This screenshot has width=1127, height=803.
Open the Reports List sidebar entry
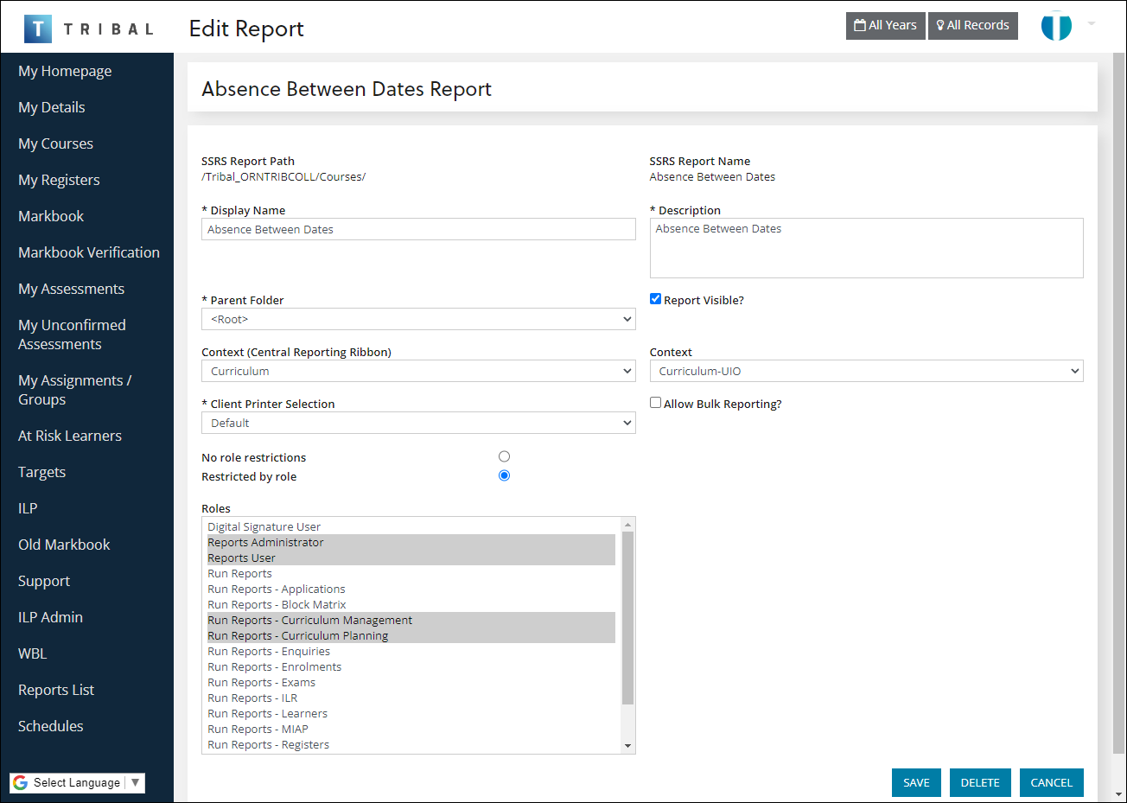[55, 689]
